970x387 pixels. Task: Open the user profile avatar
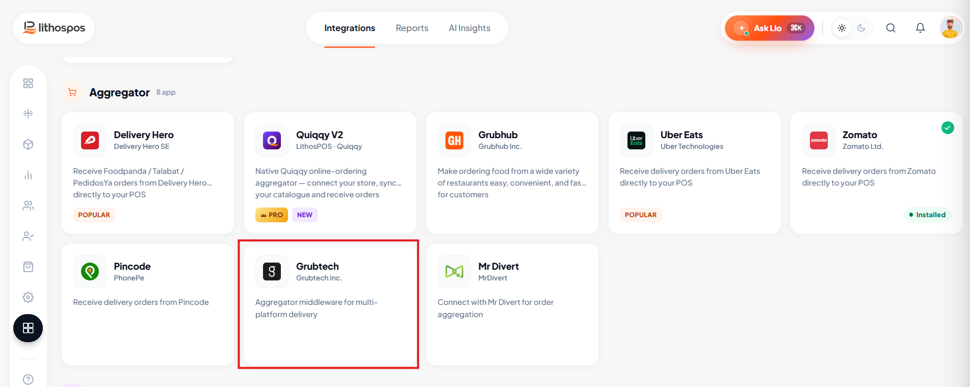pos(950,28)
